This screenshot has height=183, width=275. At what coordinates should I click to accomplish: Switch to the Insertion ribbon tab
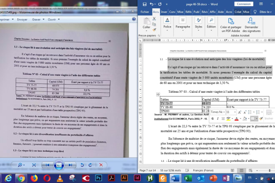tap(164, 12)
